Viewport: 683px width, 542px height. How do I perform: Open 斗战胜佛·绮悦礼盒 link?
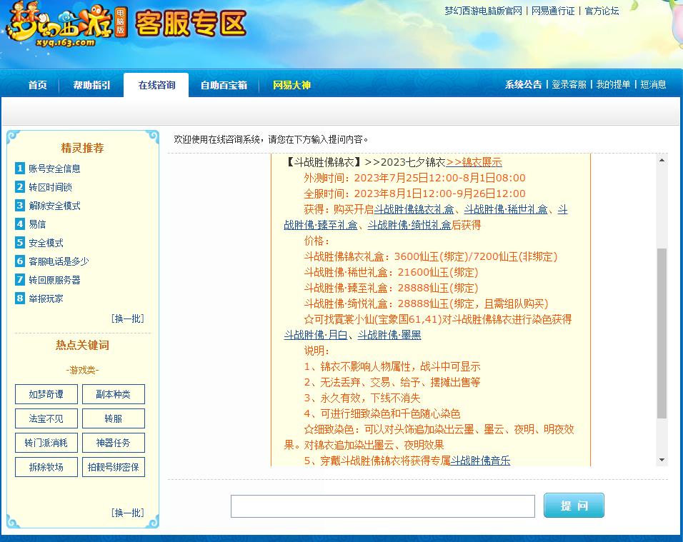409,225
